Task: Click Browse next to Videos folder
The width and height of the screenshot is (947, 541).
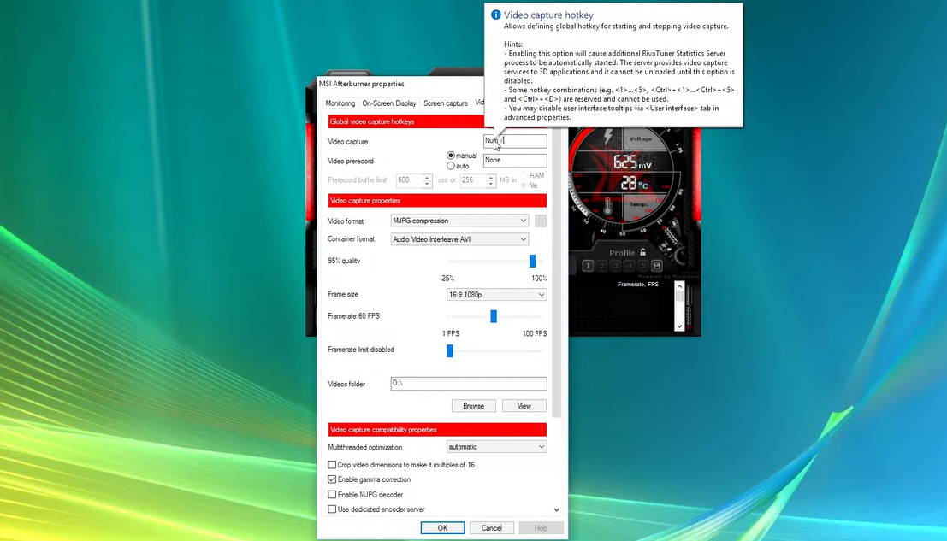Action: [473, 406]
